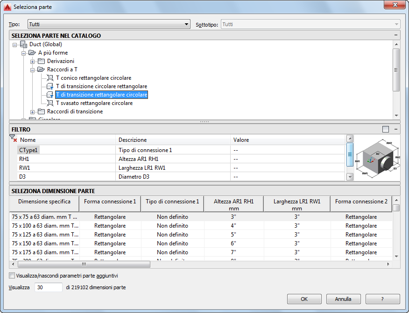Click the Nome column header in filter
The width and height of the screenshot is (409, 313).
pyautogui.click(x=66, y=139)
